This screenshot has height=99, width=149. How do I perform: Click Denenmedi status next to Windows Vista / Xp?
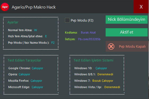(112, 87)
